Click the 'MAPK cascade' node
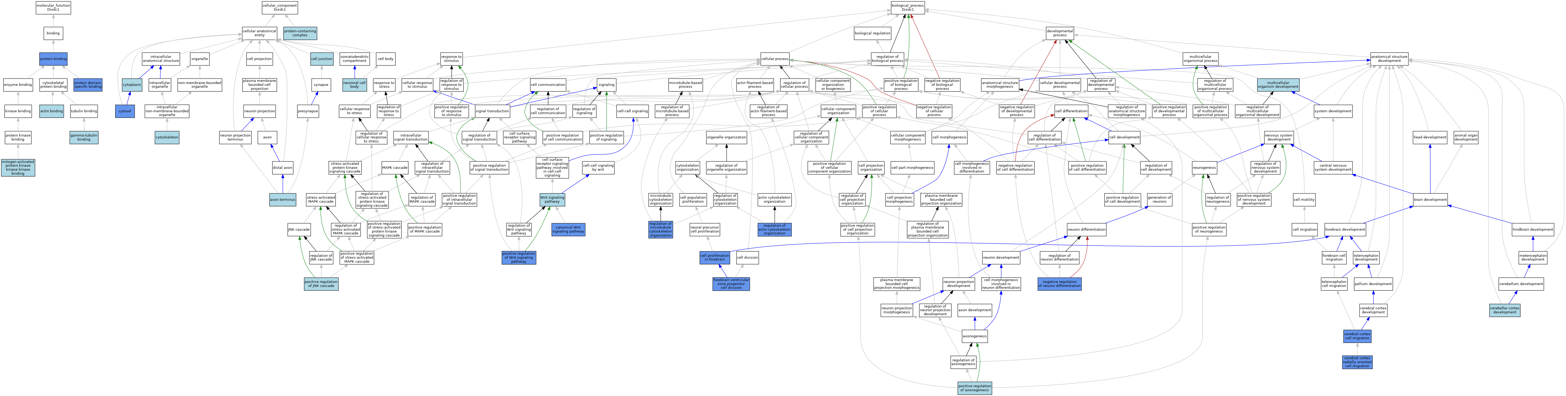The image size is (1566, 396). coord(395,167)
